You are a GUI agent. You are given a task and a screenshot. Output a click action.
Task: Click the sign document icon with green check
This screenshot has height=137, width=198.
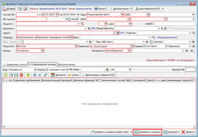click(20, 9)
